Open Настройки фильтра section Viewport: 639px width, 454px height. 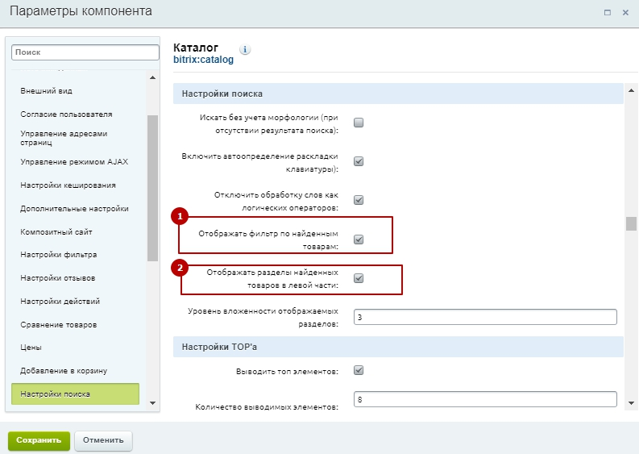[59, 255]
